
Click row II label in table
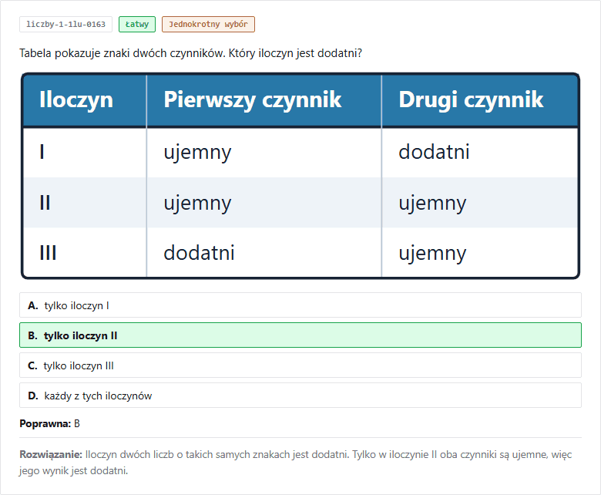tap(45, 203)
